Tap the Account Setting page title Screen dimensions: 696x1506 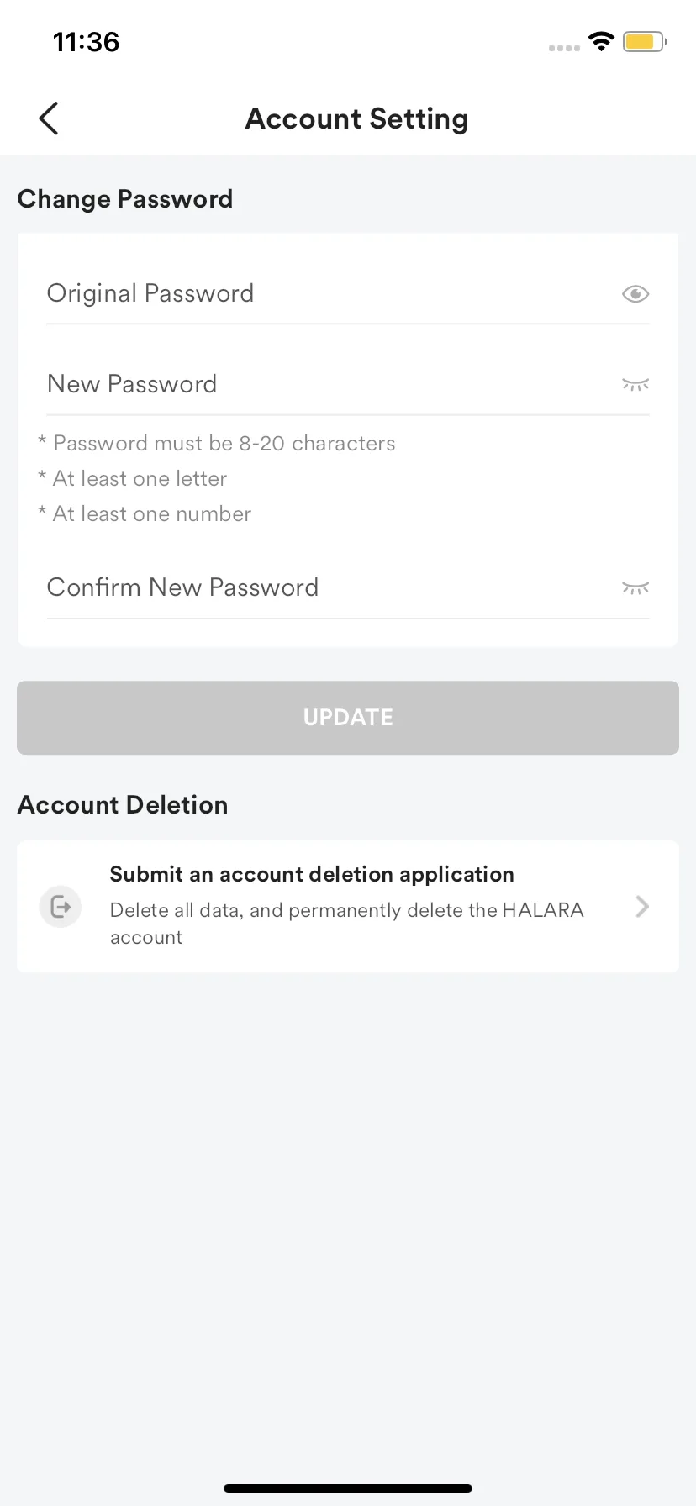click(356, 119)
